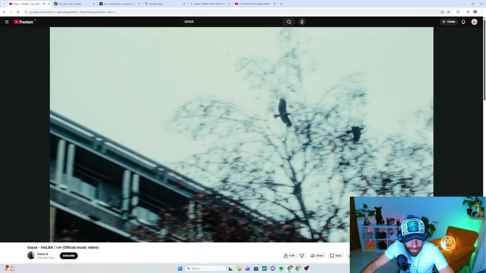Open a new browser tab
The height and width of the screenshot is (273, 486).
281,4
